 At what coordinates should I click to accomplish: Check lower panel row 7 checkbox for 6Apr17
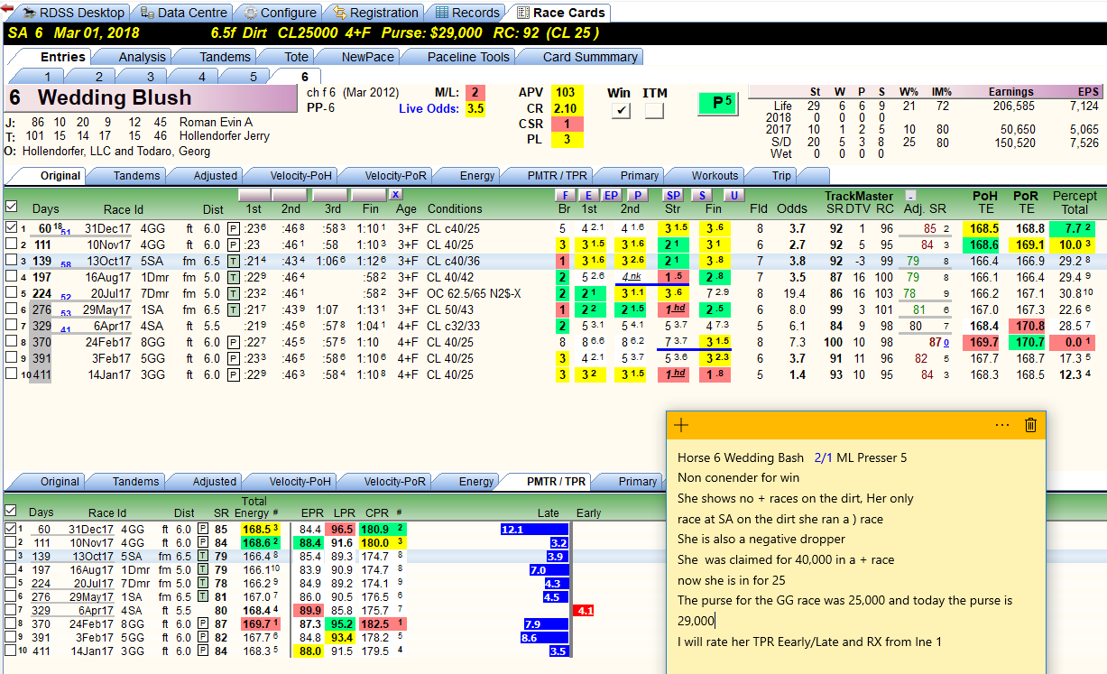pos(11,610)
